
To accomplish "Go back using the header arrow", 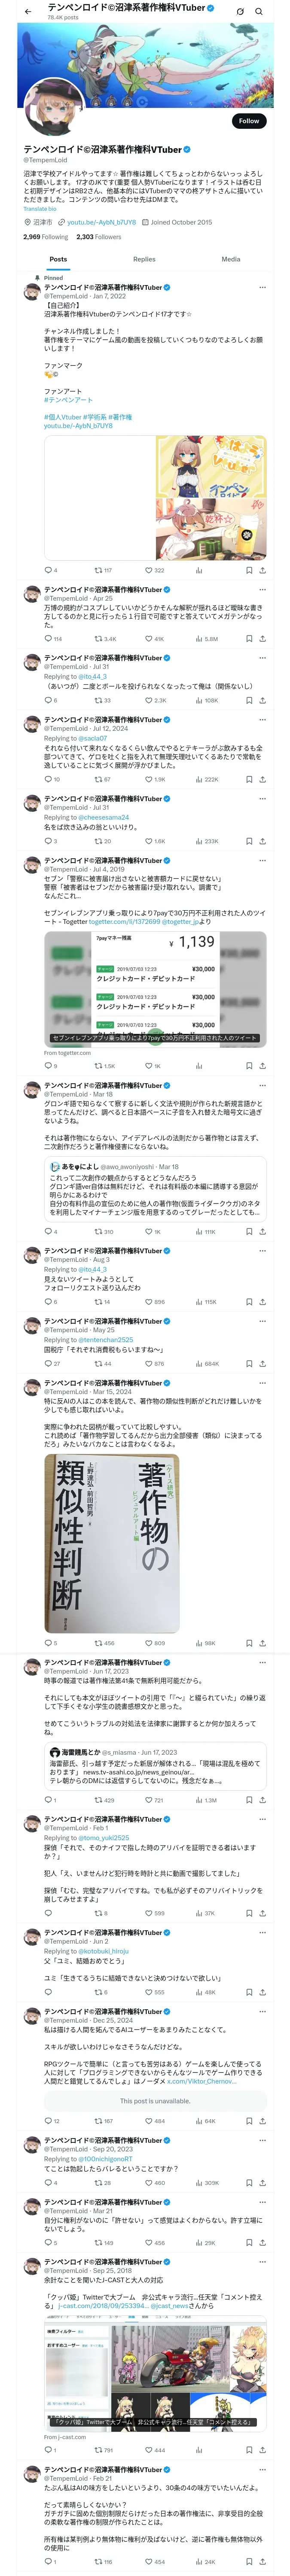I will [x=28, y=11].
